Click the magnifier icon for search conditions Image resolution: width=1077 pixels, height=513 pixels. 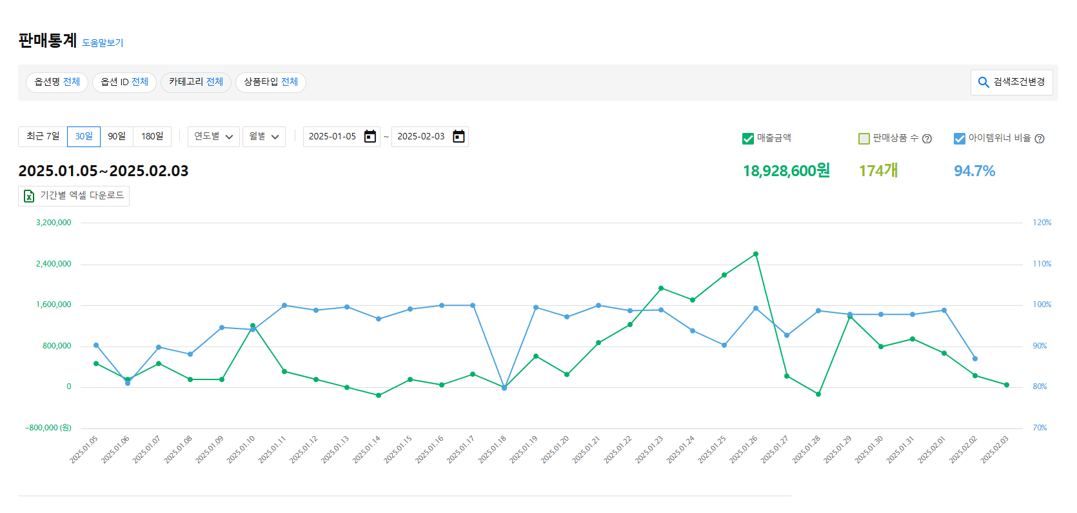[x=983, y=82]
